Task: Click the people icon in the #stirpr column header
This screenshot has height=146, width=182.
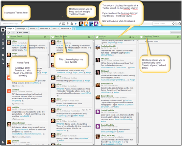Action: [x=130, y=37]
